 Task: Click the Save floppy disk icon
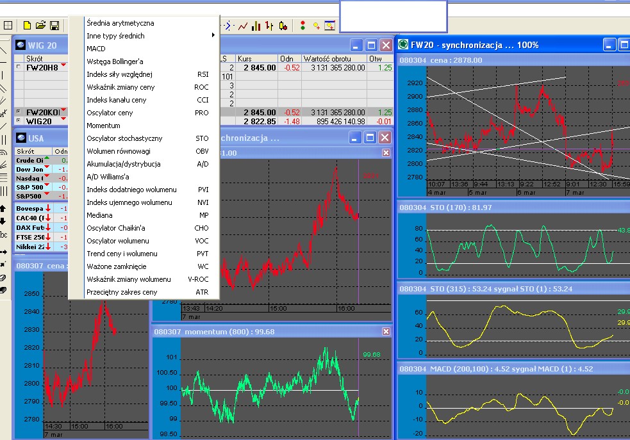click(54, 26)
